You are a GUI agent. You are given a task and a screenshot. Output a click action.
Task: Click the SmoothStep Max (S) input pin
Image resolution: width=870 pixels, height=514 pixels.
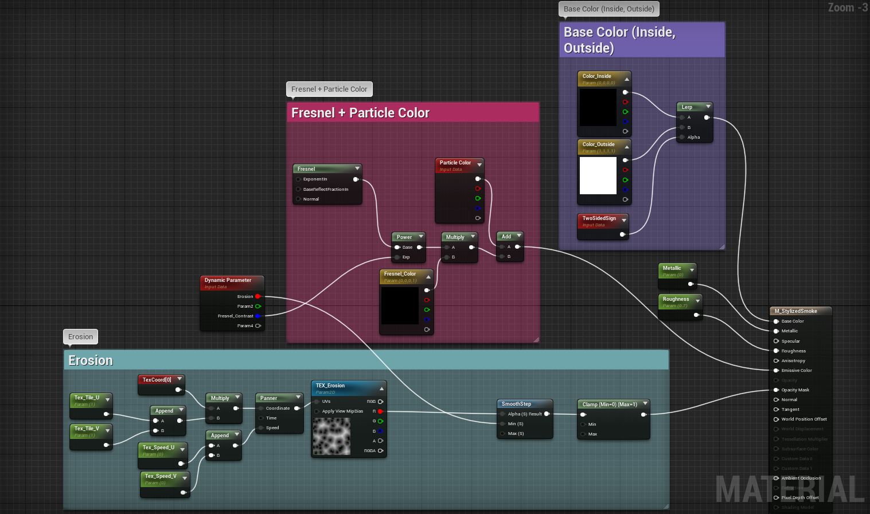(503, 433)
